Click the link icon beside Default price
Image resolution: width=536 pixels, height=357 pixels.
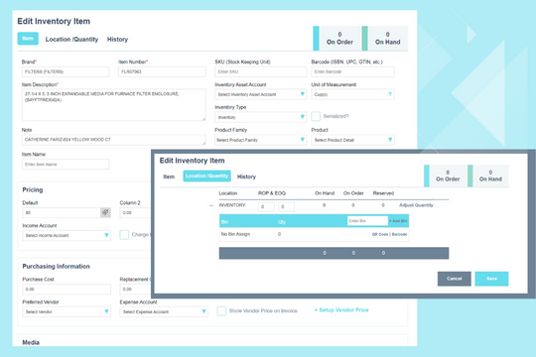click(x=105, y=212)
